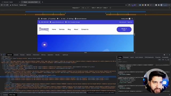Click the floating envelope icon in the hero section

(x=45, y=45)
